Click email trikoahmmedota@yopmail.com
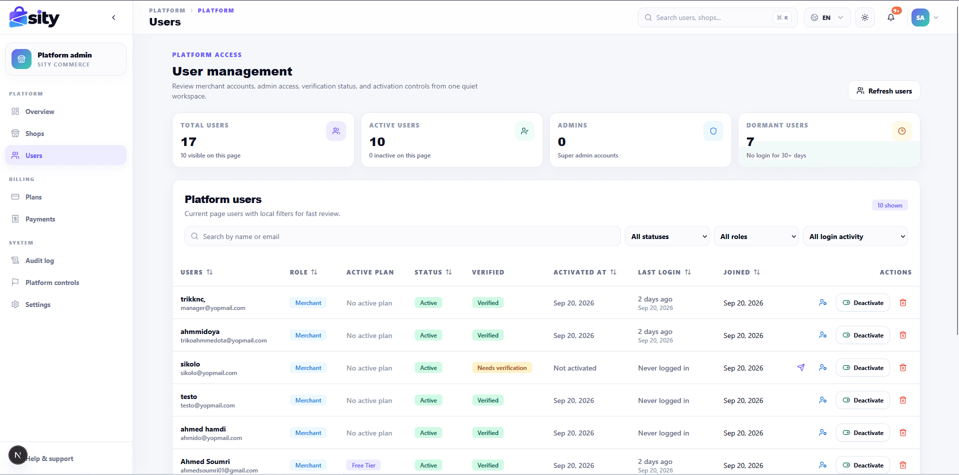Image resolution: width=959 pixels, height=475 pixels. (224, 340)
